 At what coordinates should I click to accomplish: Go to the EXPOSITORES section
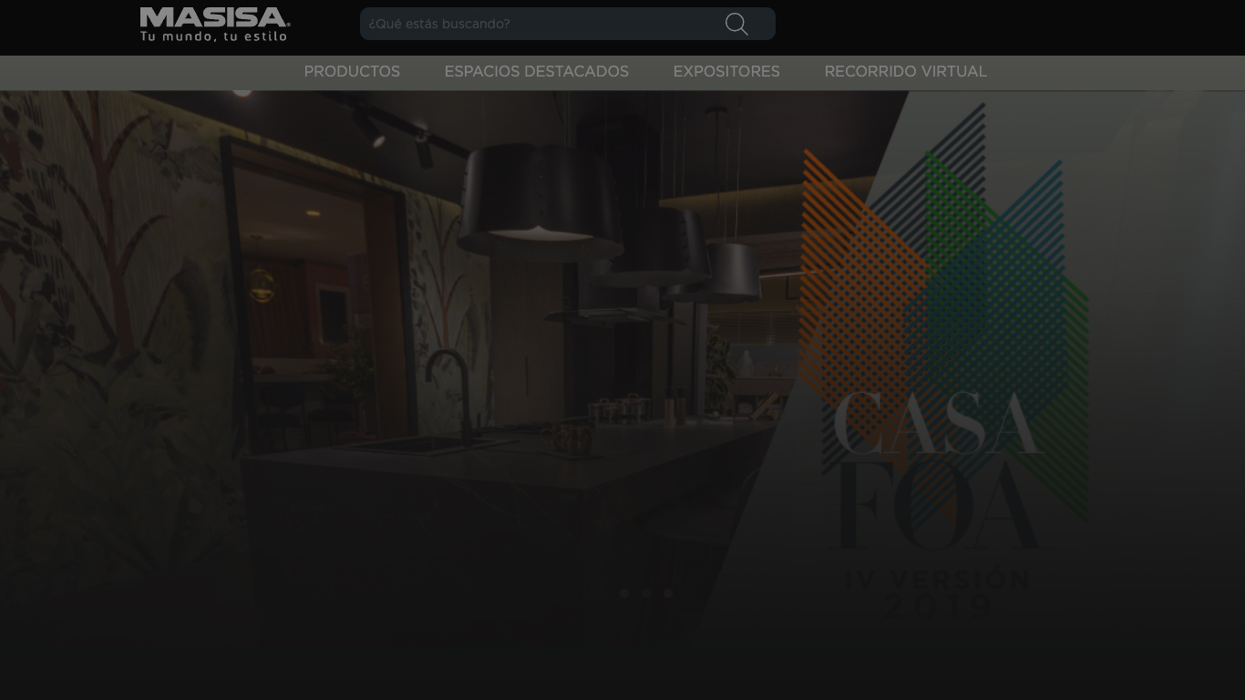coord(726,72)
